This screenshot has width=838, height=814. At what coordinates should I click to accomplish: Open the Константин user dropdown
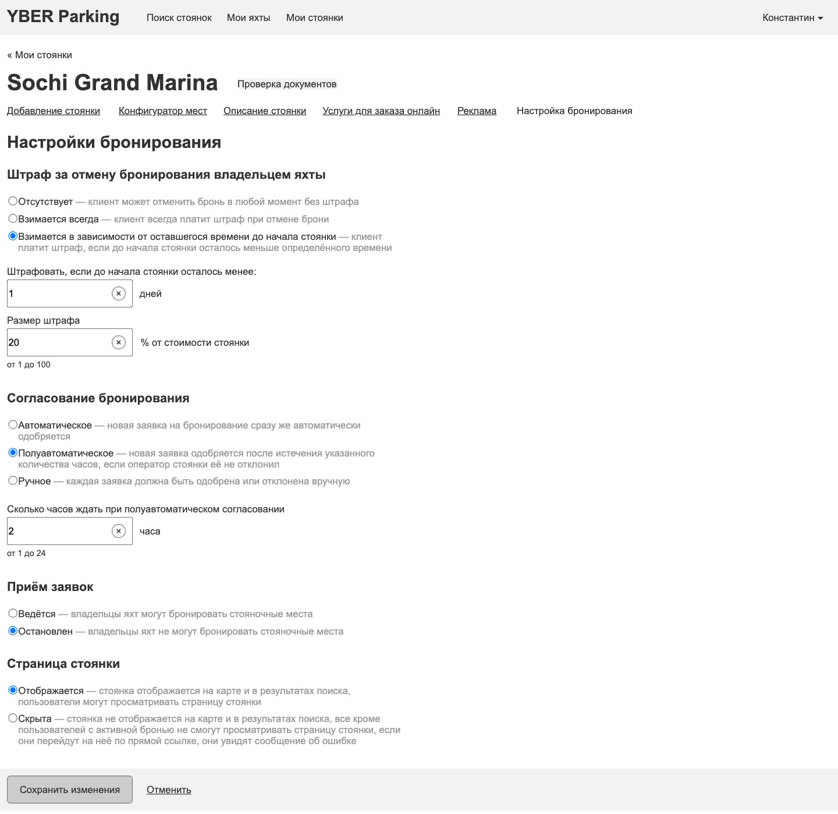click(793, 18)
